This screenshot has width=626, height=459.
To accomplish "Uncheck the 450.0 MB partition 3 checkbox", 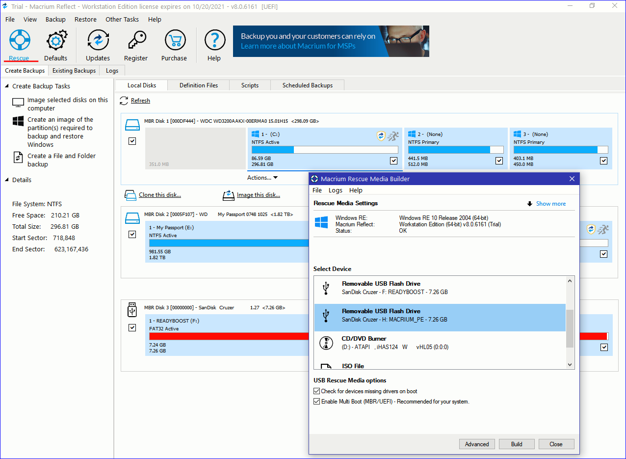I will click(x=603, y=161).
